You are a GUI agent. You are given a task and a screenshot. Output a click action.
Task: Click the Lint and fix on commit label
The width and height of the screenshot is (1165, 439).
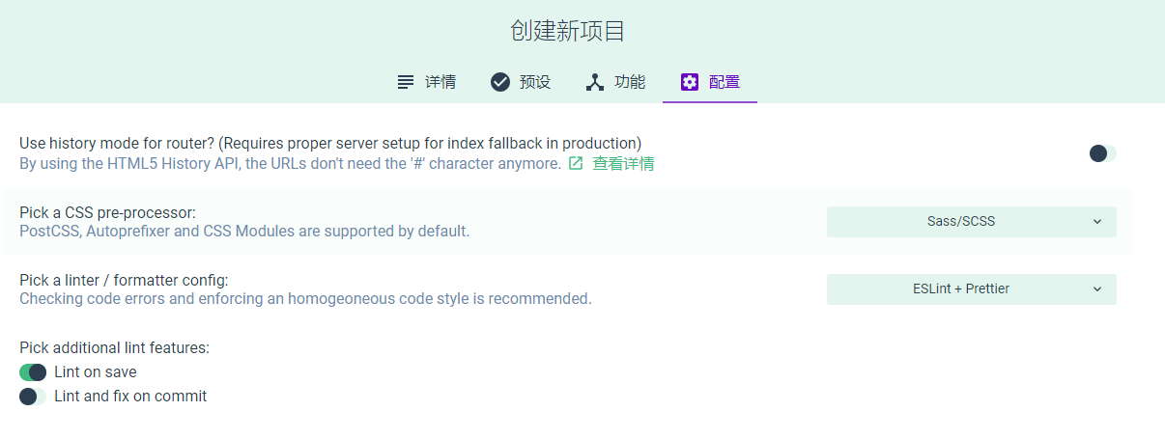[130, 397]
